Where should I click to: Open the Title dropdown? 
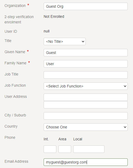[x=65, y=41]
